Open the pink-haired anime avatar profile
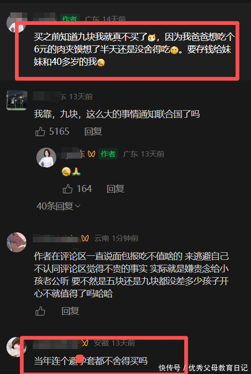 16,242
